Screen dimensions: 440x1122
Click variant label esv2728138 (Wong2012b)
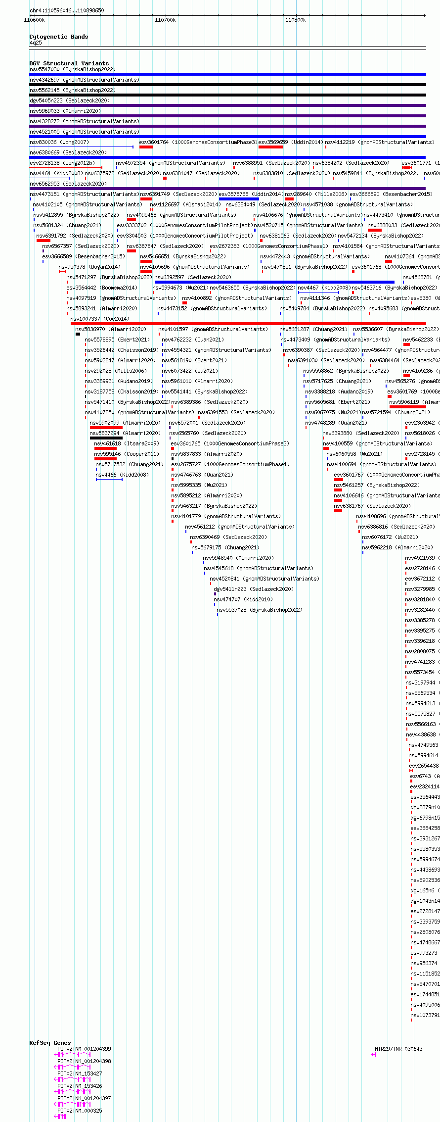pyautogui.click(x=62, y=163)
